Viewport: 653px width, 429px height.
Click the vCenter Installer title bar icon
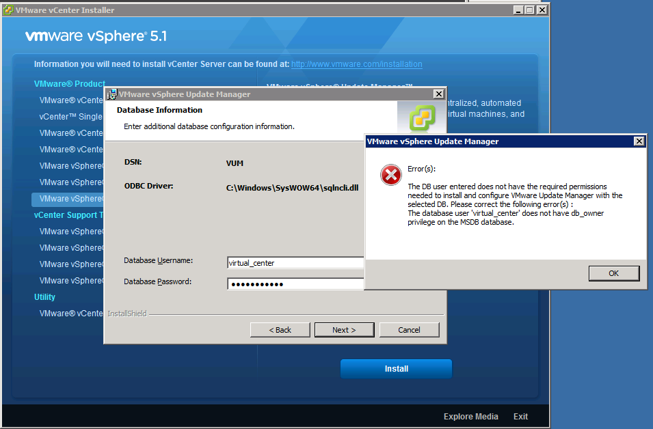pos(9,10)
